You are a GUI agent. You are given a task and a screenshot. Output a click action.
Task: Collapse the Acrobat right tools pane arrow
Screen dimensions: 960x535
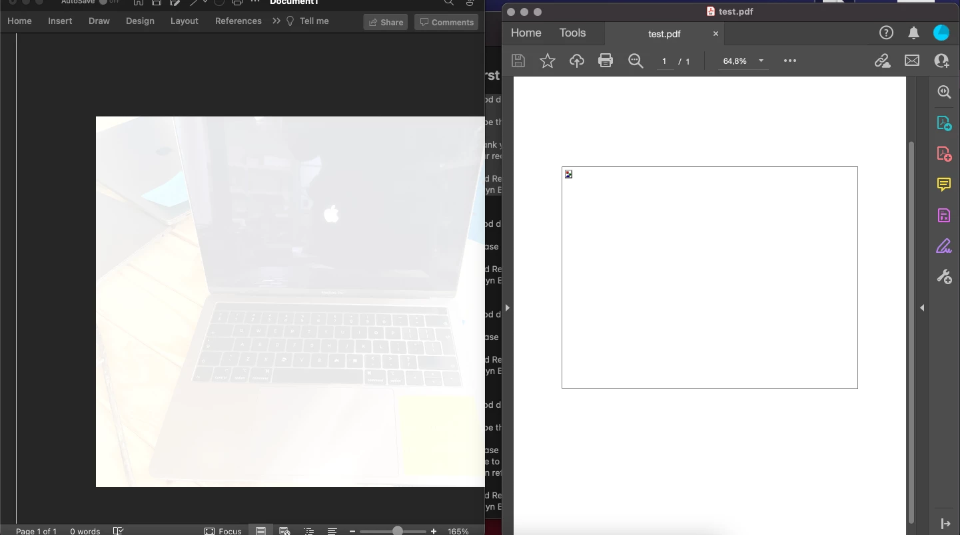pos(922,307)
